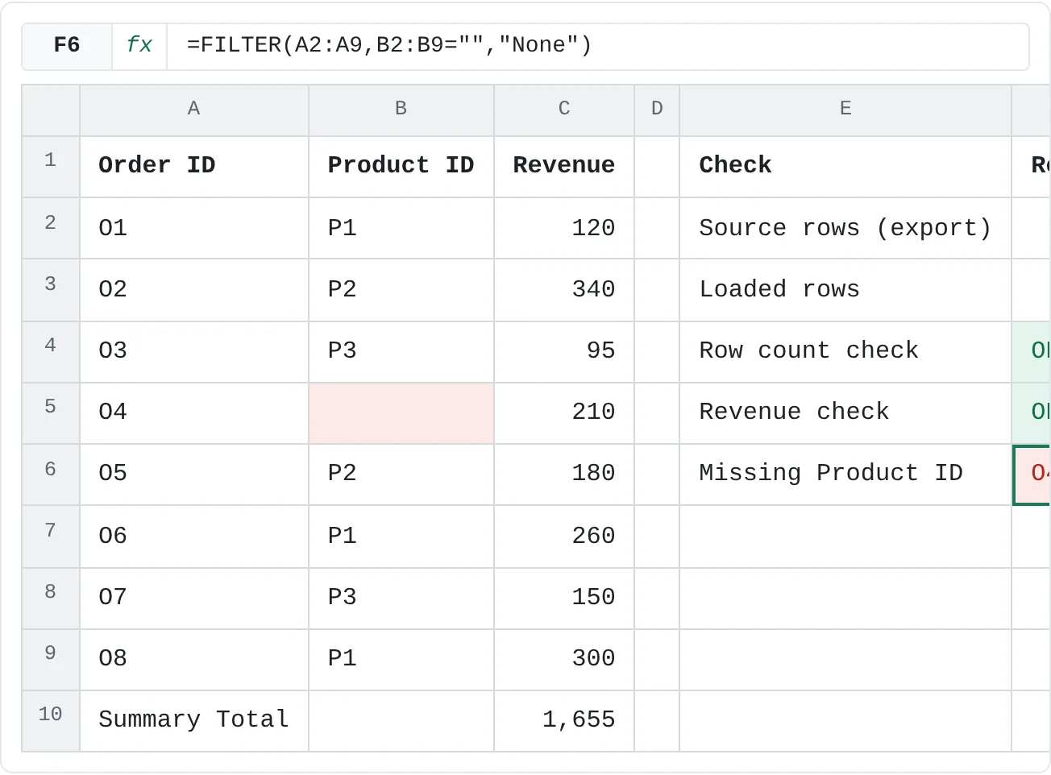Click revenue cell 300
The width and height of the screenshot is (1051, 775).
564,660
